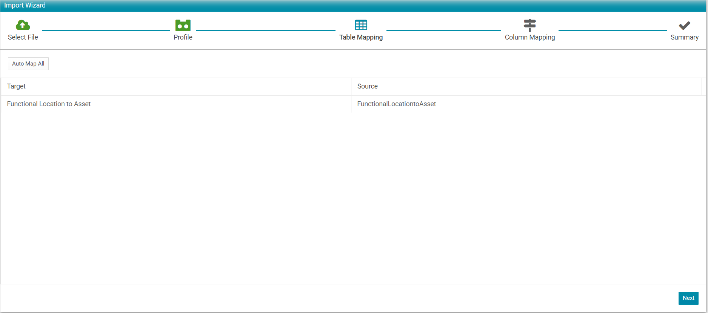Click the green cloud upload icon
The height and width of the screenshot is (313, 708).
pos(23,25)
